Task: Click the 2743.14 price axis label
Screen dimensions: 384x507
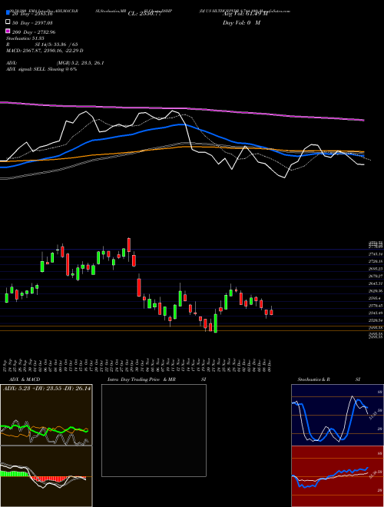Action: coord(376,254)
